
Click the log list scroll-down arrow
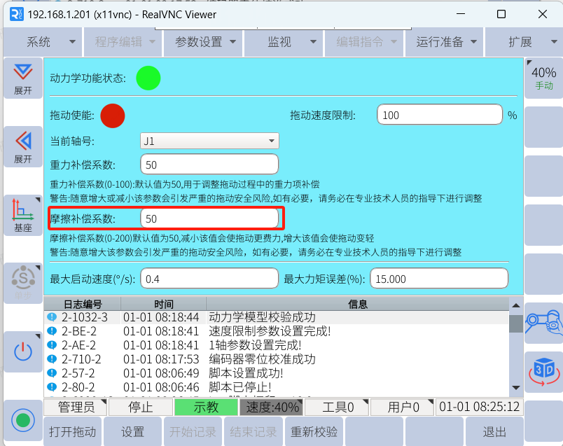pos(516,387)
